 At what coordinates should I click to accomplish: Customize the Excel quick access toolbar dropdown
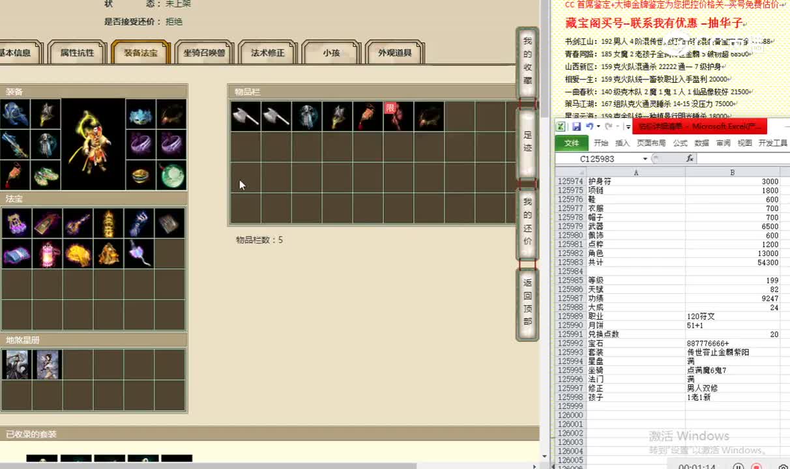628,127
